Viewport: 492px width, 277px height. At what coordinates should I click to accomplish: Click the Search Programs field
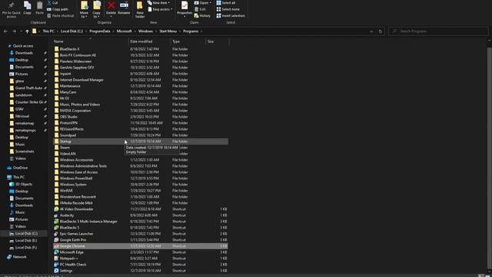click(x=438, y=32)
